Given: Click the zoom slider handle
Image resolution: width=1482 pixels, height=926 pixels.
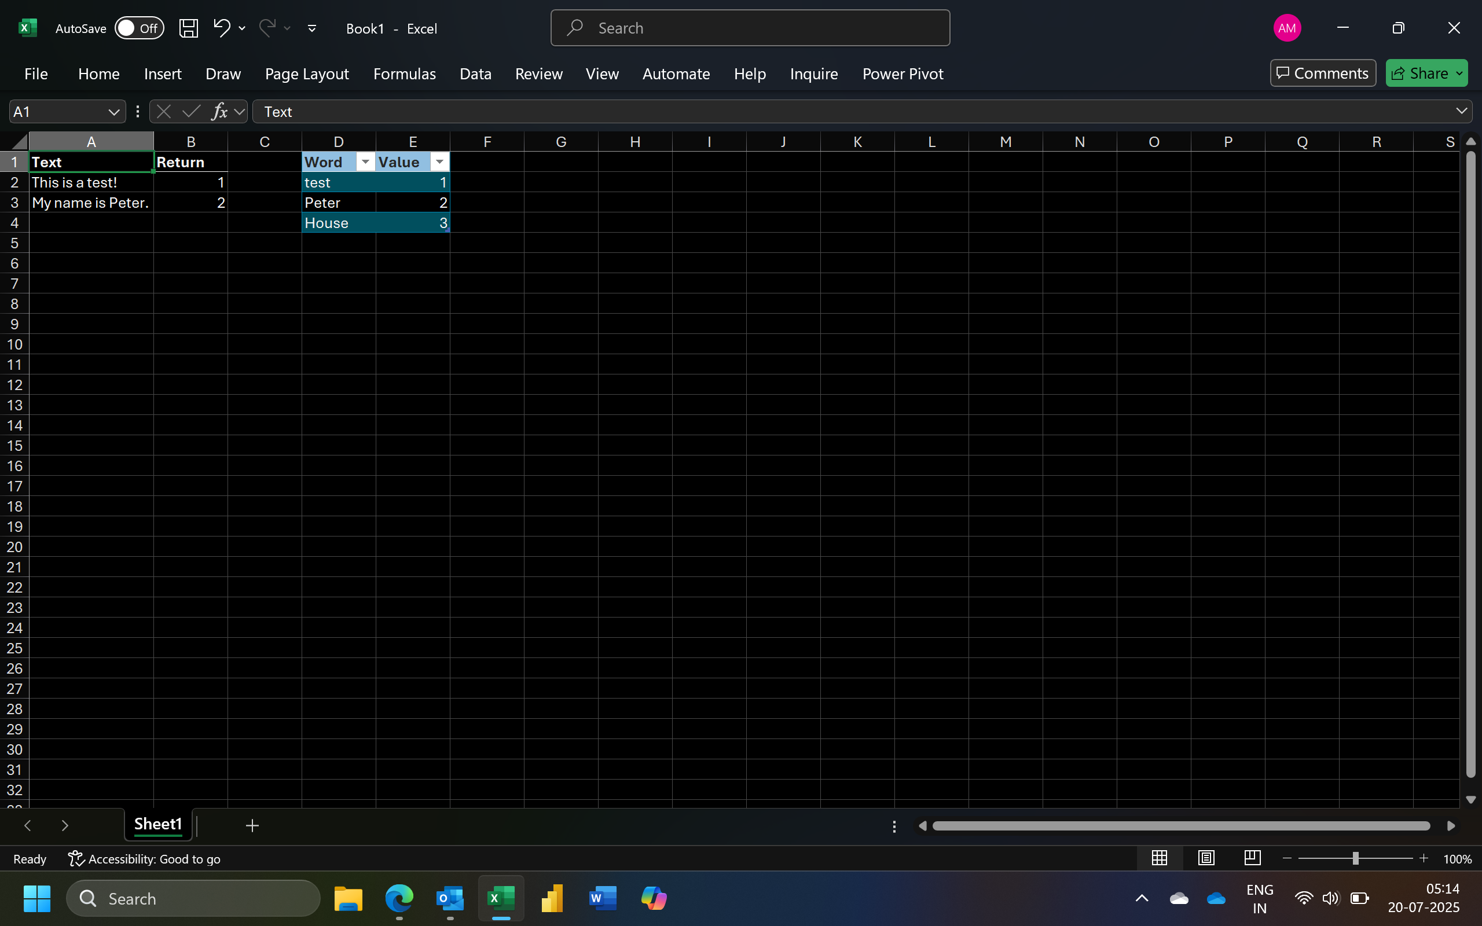Looking at the screenshot, I should pos(1355,859).
